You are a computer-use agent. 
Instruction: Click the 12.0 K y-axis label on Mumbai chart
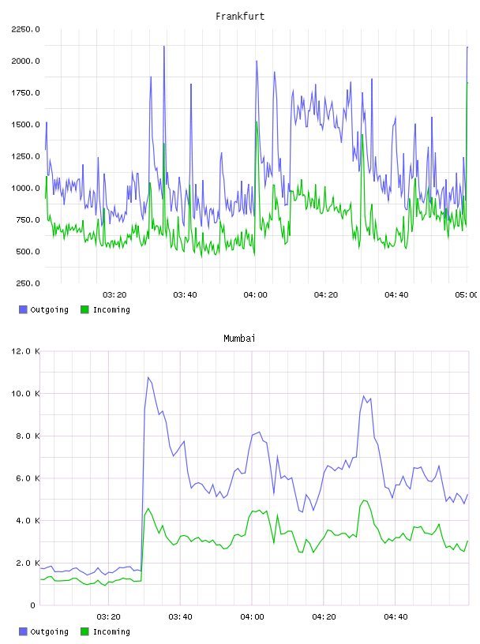coord(25,351)
